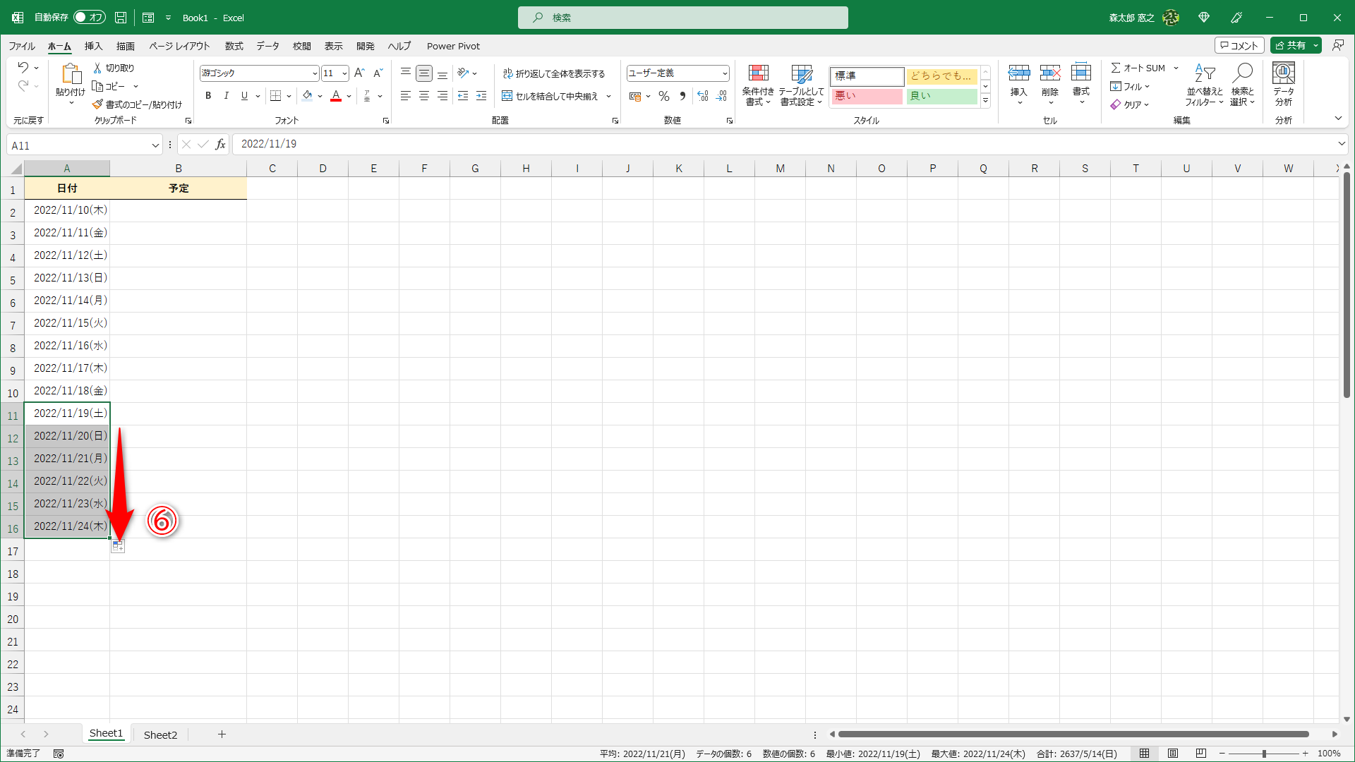Open the Data ribbon tab

pyautogui.click(x=267, y=46)
